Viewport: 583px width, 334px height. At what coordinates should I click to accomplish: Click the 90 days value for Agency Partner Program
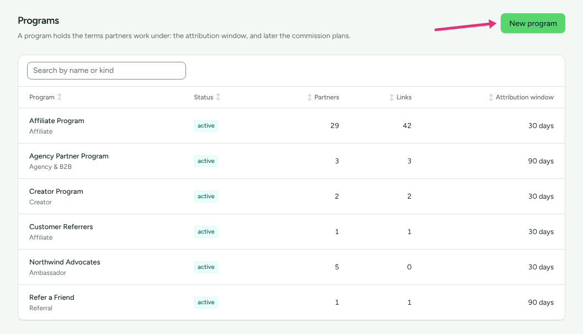(541, 161)
